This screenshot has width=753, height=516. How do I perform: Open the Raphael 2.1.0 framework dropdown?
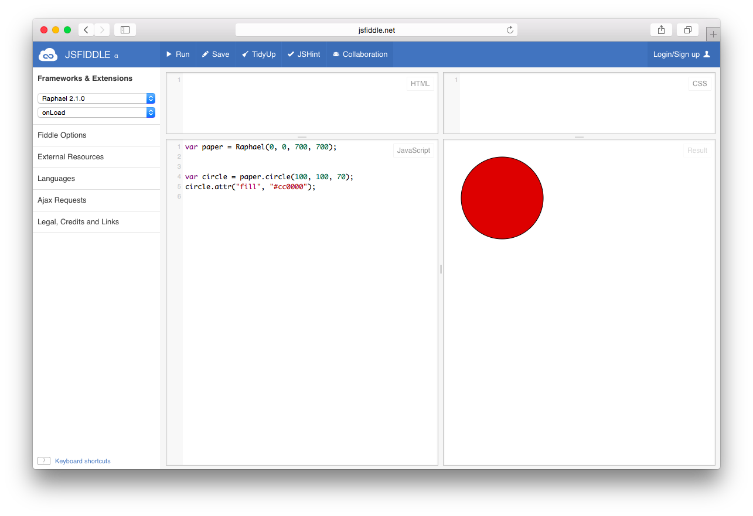(x=96, y=98)
